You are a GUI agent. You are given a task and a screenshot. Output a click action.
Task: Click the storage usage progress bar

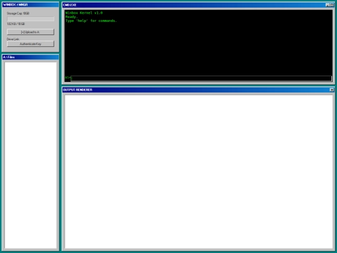(x=31, y=19)
